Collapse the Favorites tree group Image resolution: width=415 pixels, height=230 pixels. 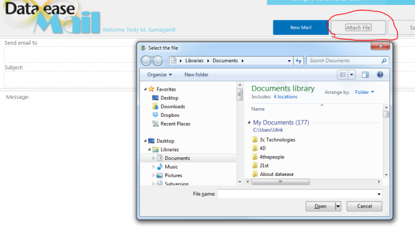(x=145, y=89)
